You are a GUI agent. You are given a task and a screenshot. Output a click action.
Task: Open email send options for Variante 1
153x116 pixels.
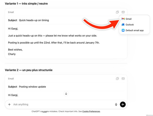click(123, 12)
